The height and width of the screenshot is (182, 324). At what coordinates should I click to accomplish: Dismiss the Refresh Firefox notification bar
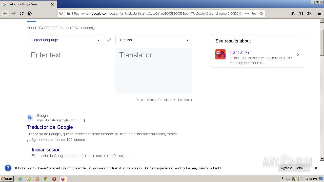(316, 168)
